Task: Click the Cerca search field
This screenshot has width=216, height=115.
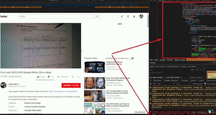Action: point(56,16)
